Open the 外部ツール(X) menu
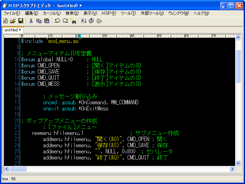The height and width of the screenshot is (184, 245). click(x=152, y=13)
